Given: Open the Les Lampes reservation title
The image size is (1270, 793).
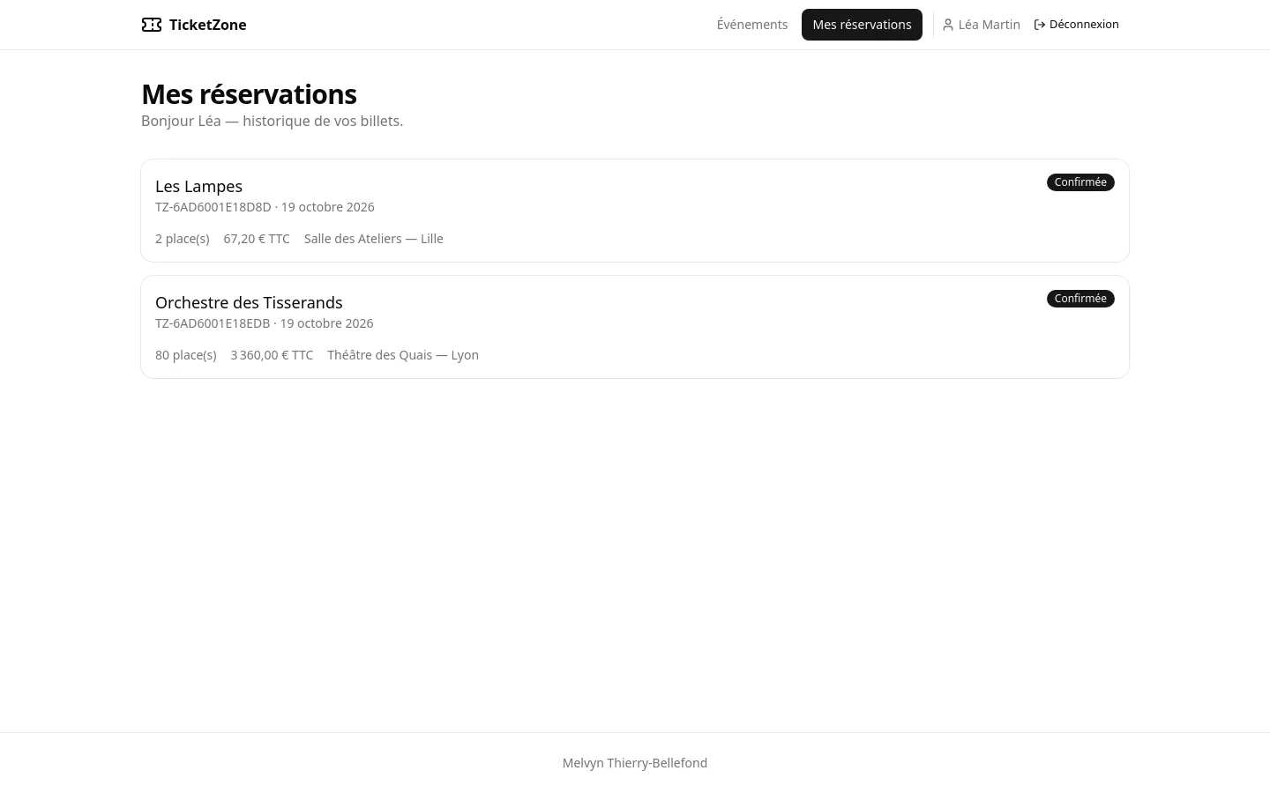Looking at the screenshot, I should [198, 186].
